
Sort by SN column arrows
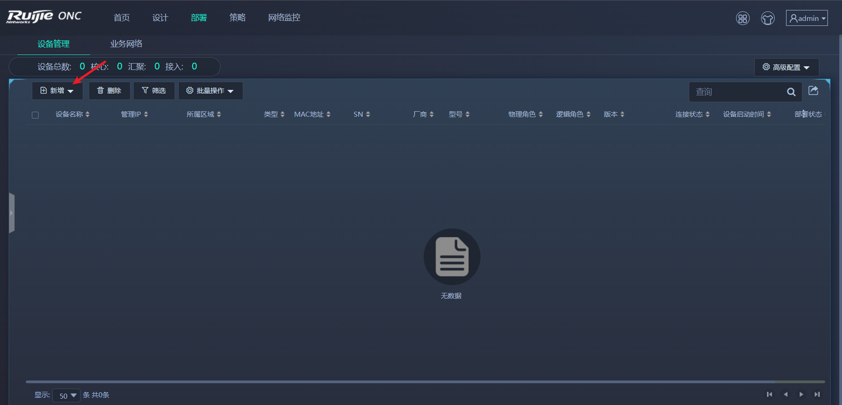point(368,114)
